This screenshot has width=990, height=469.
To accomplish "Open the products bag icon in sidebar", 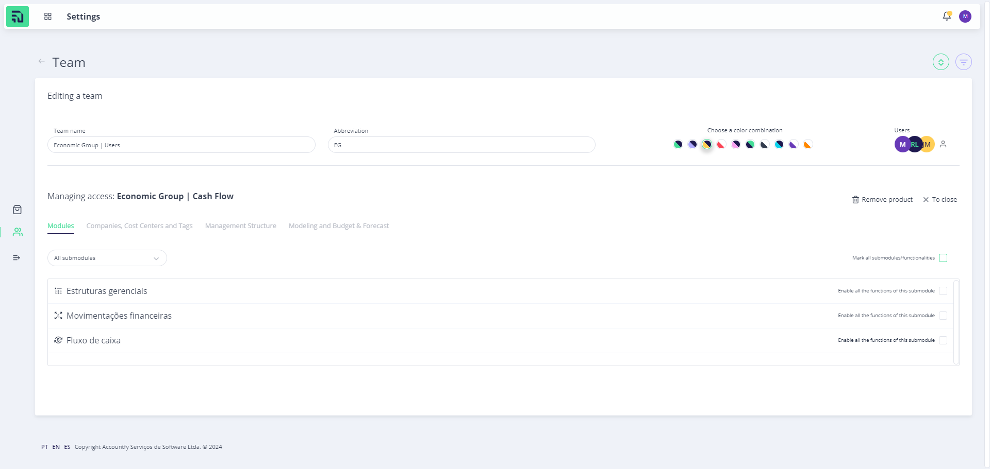I will pyautogui.click(x=17, y=210).
